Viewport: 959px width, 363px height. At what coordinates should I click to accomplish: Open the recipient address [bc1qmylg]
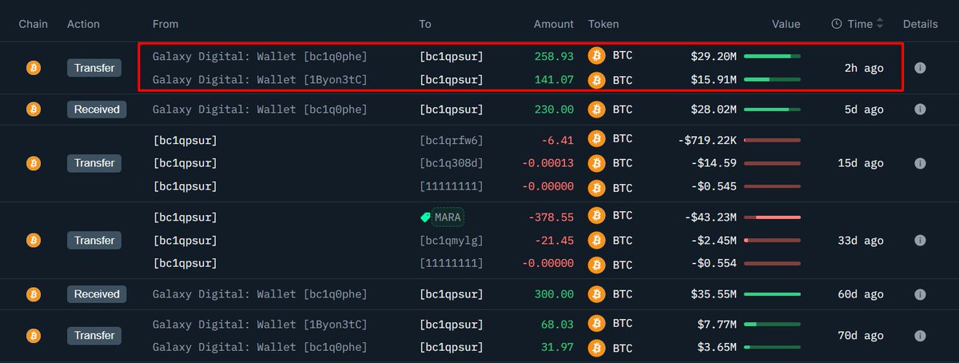451,240
